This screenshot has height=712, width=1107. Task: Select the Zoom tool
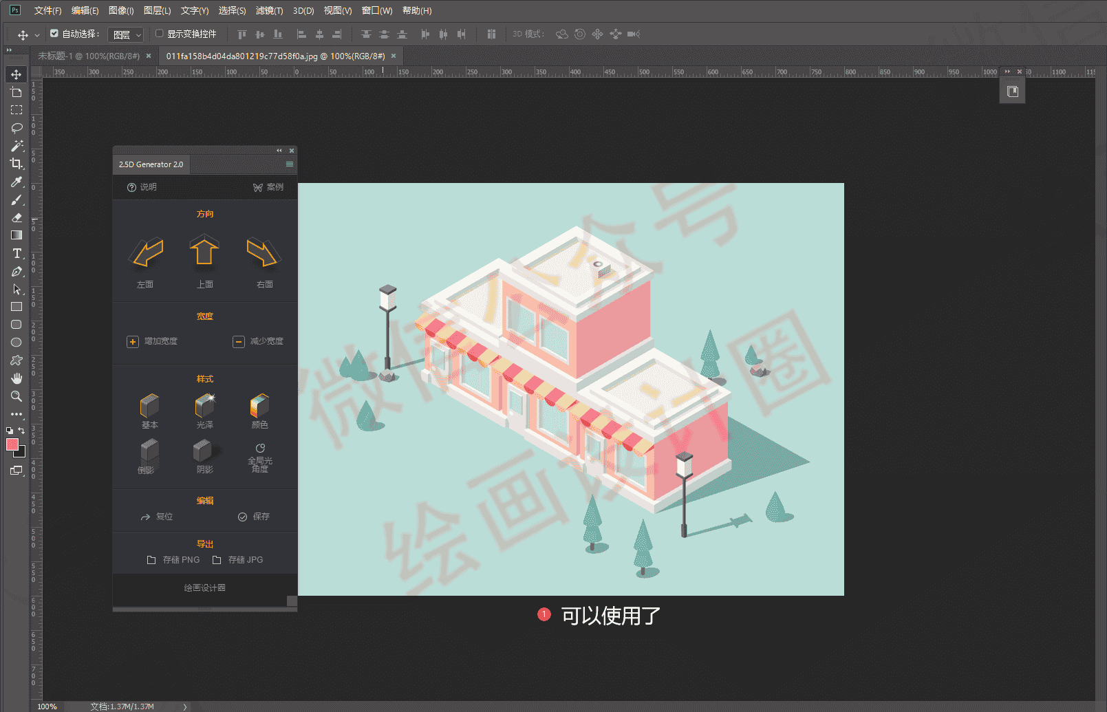17,396
